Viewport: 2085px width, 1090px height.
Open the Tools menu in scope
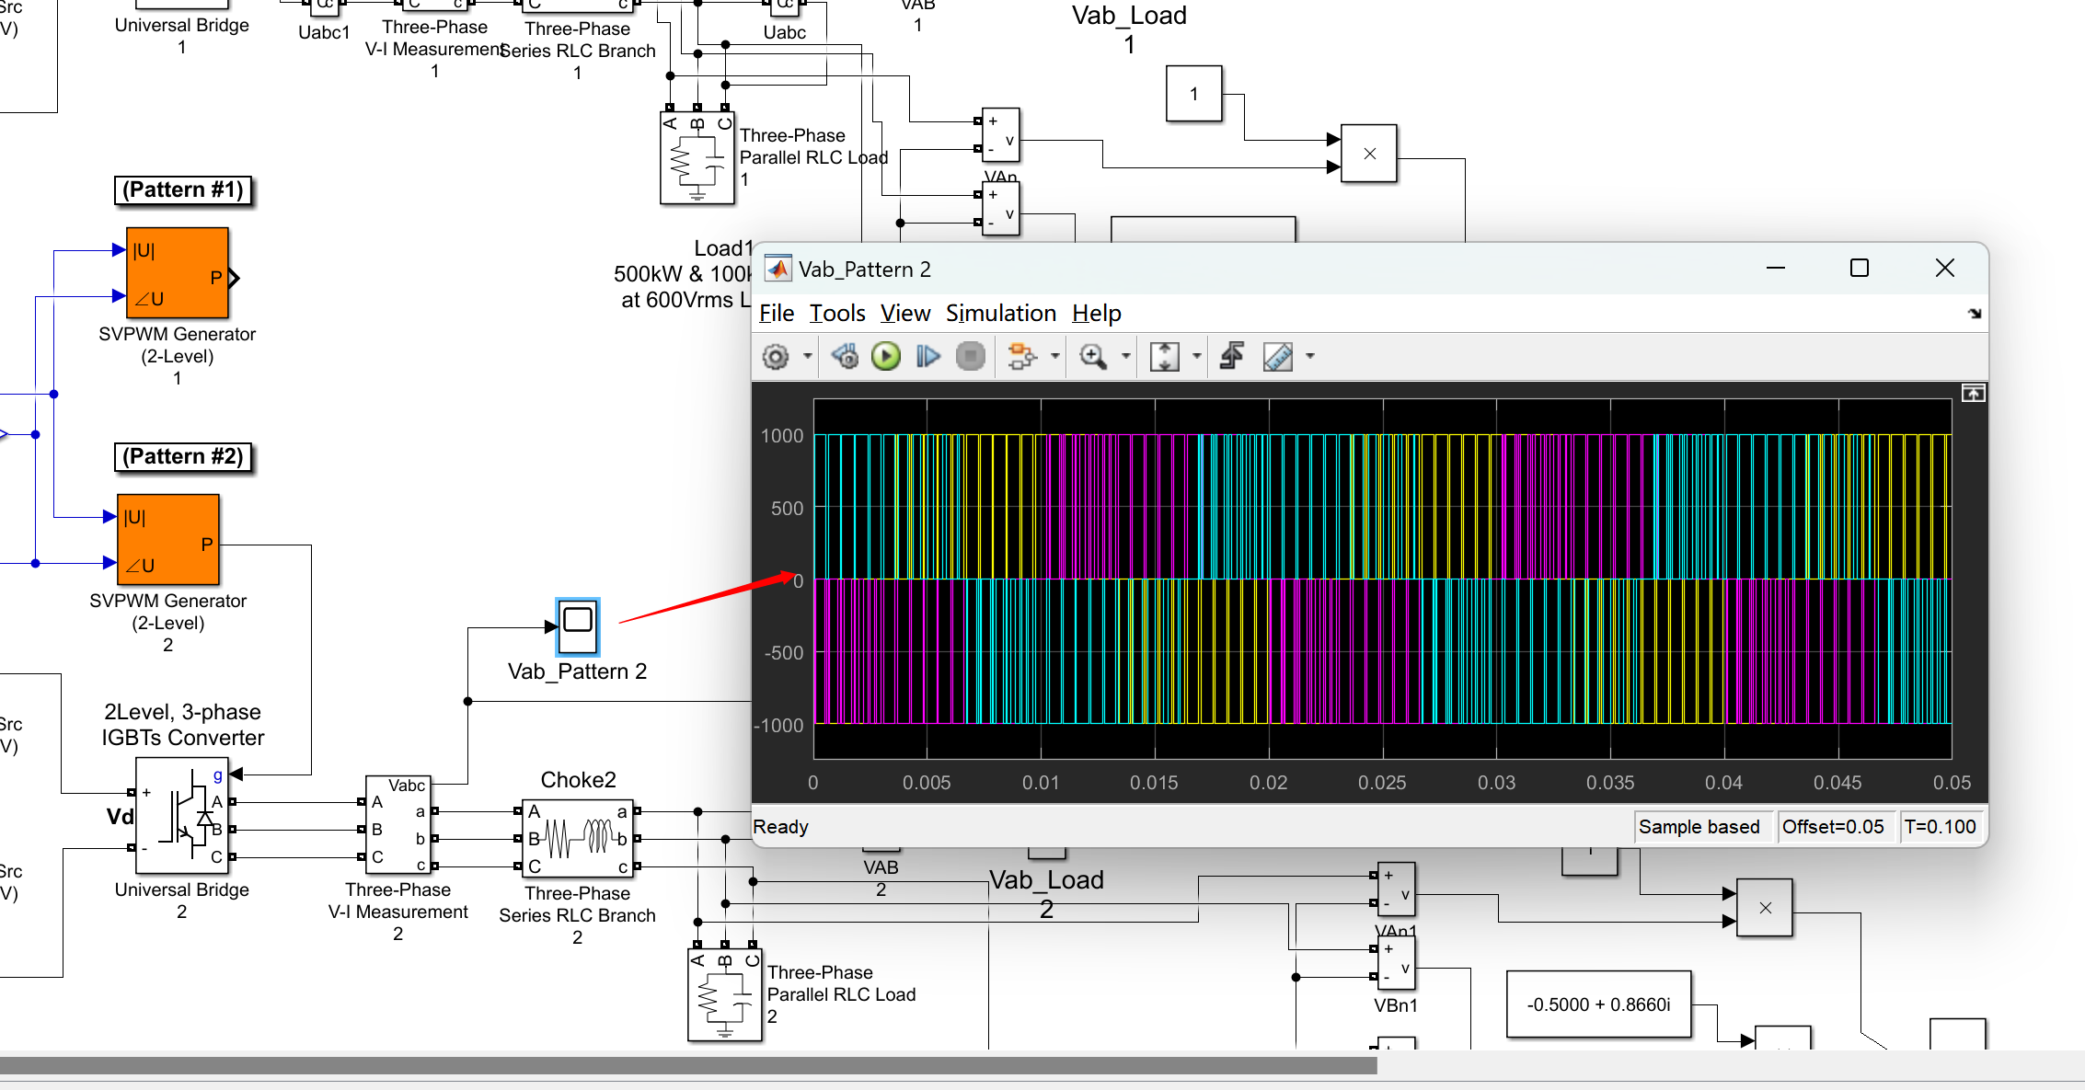tap(836, 314)
